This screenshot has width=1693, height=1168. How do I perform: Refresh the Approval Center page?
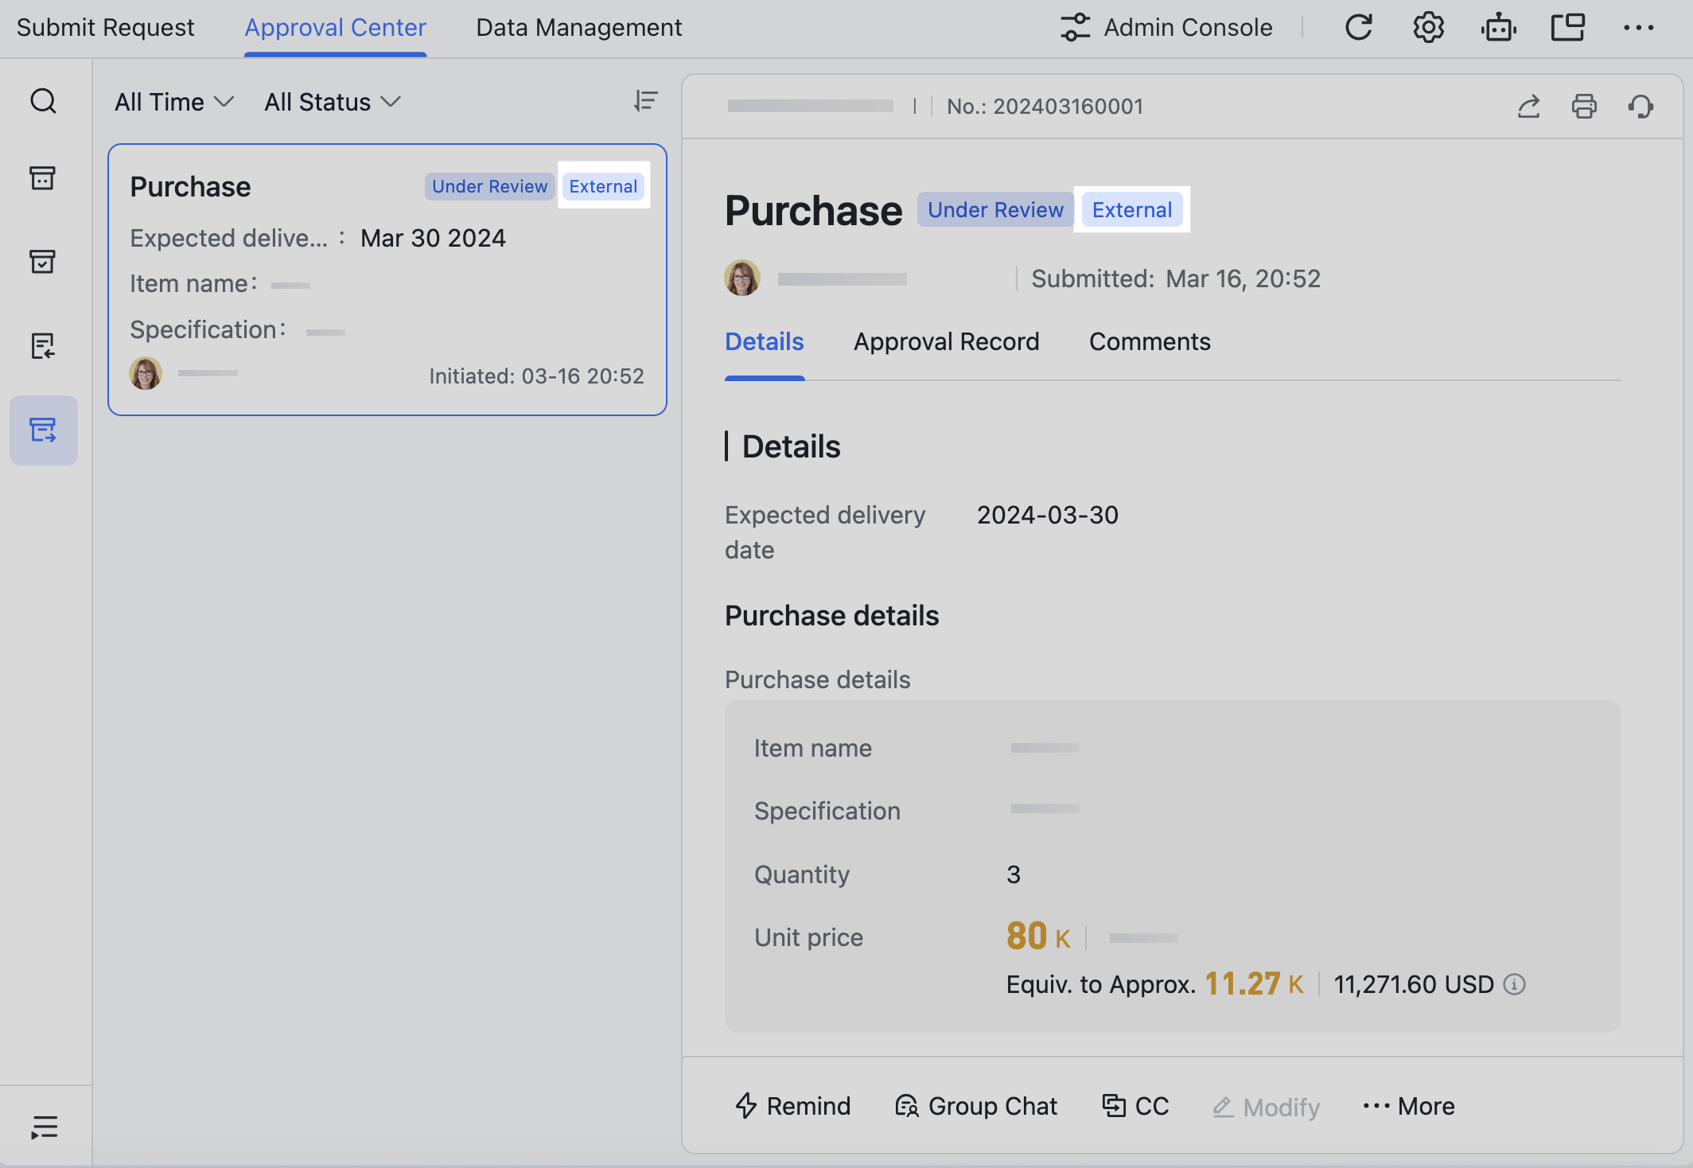coord(1359,26)
